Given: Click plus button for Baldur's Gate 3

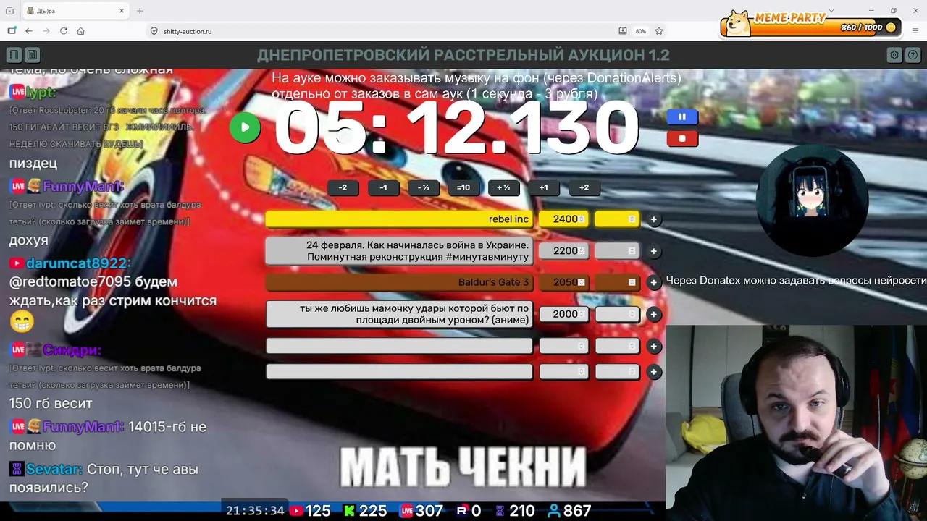Looking at the screenshot, I should tap(653, 282).
